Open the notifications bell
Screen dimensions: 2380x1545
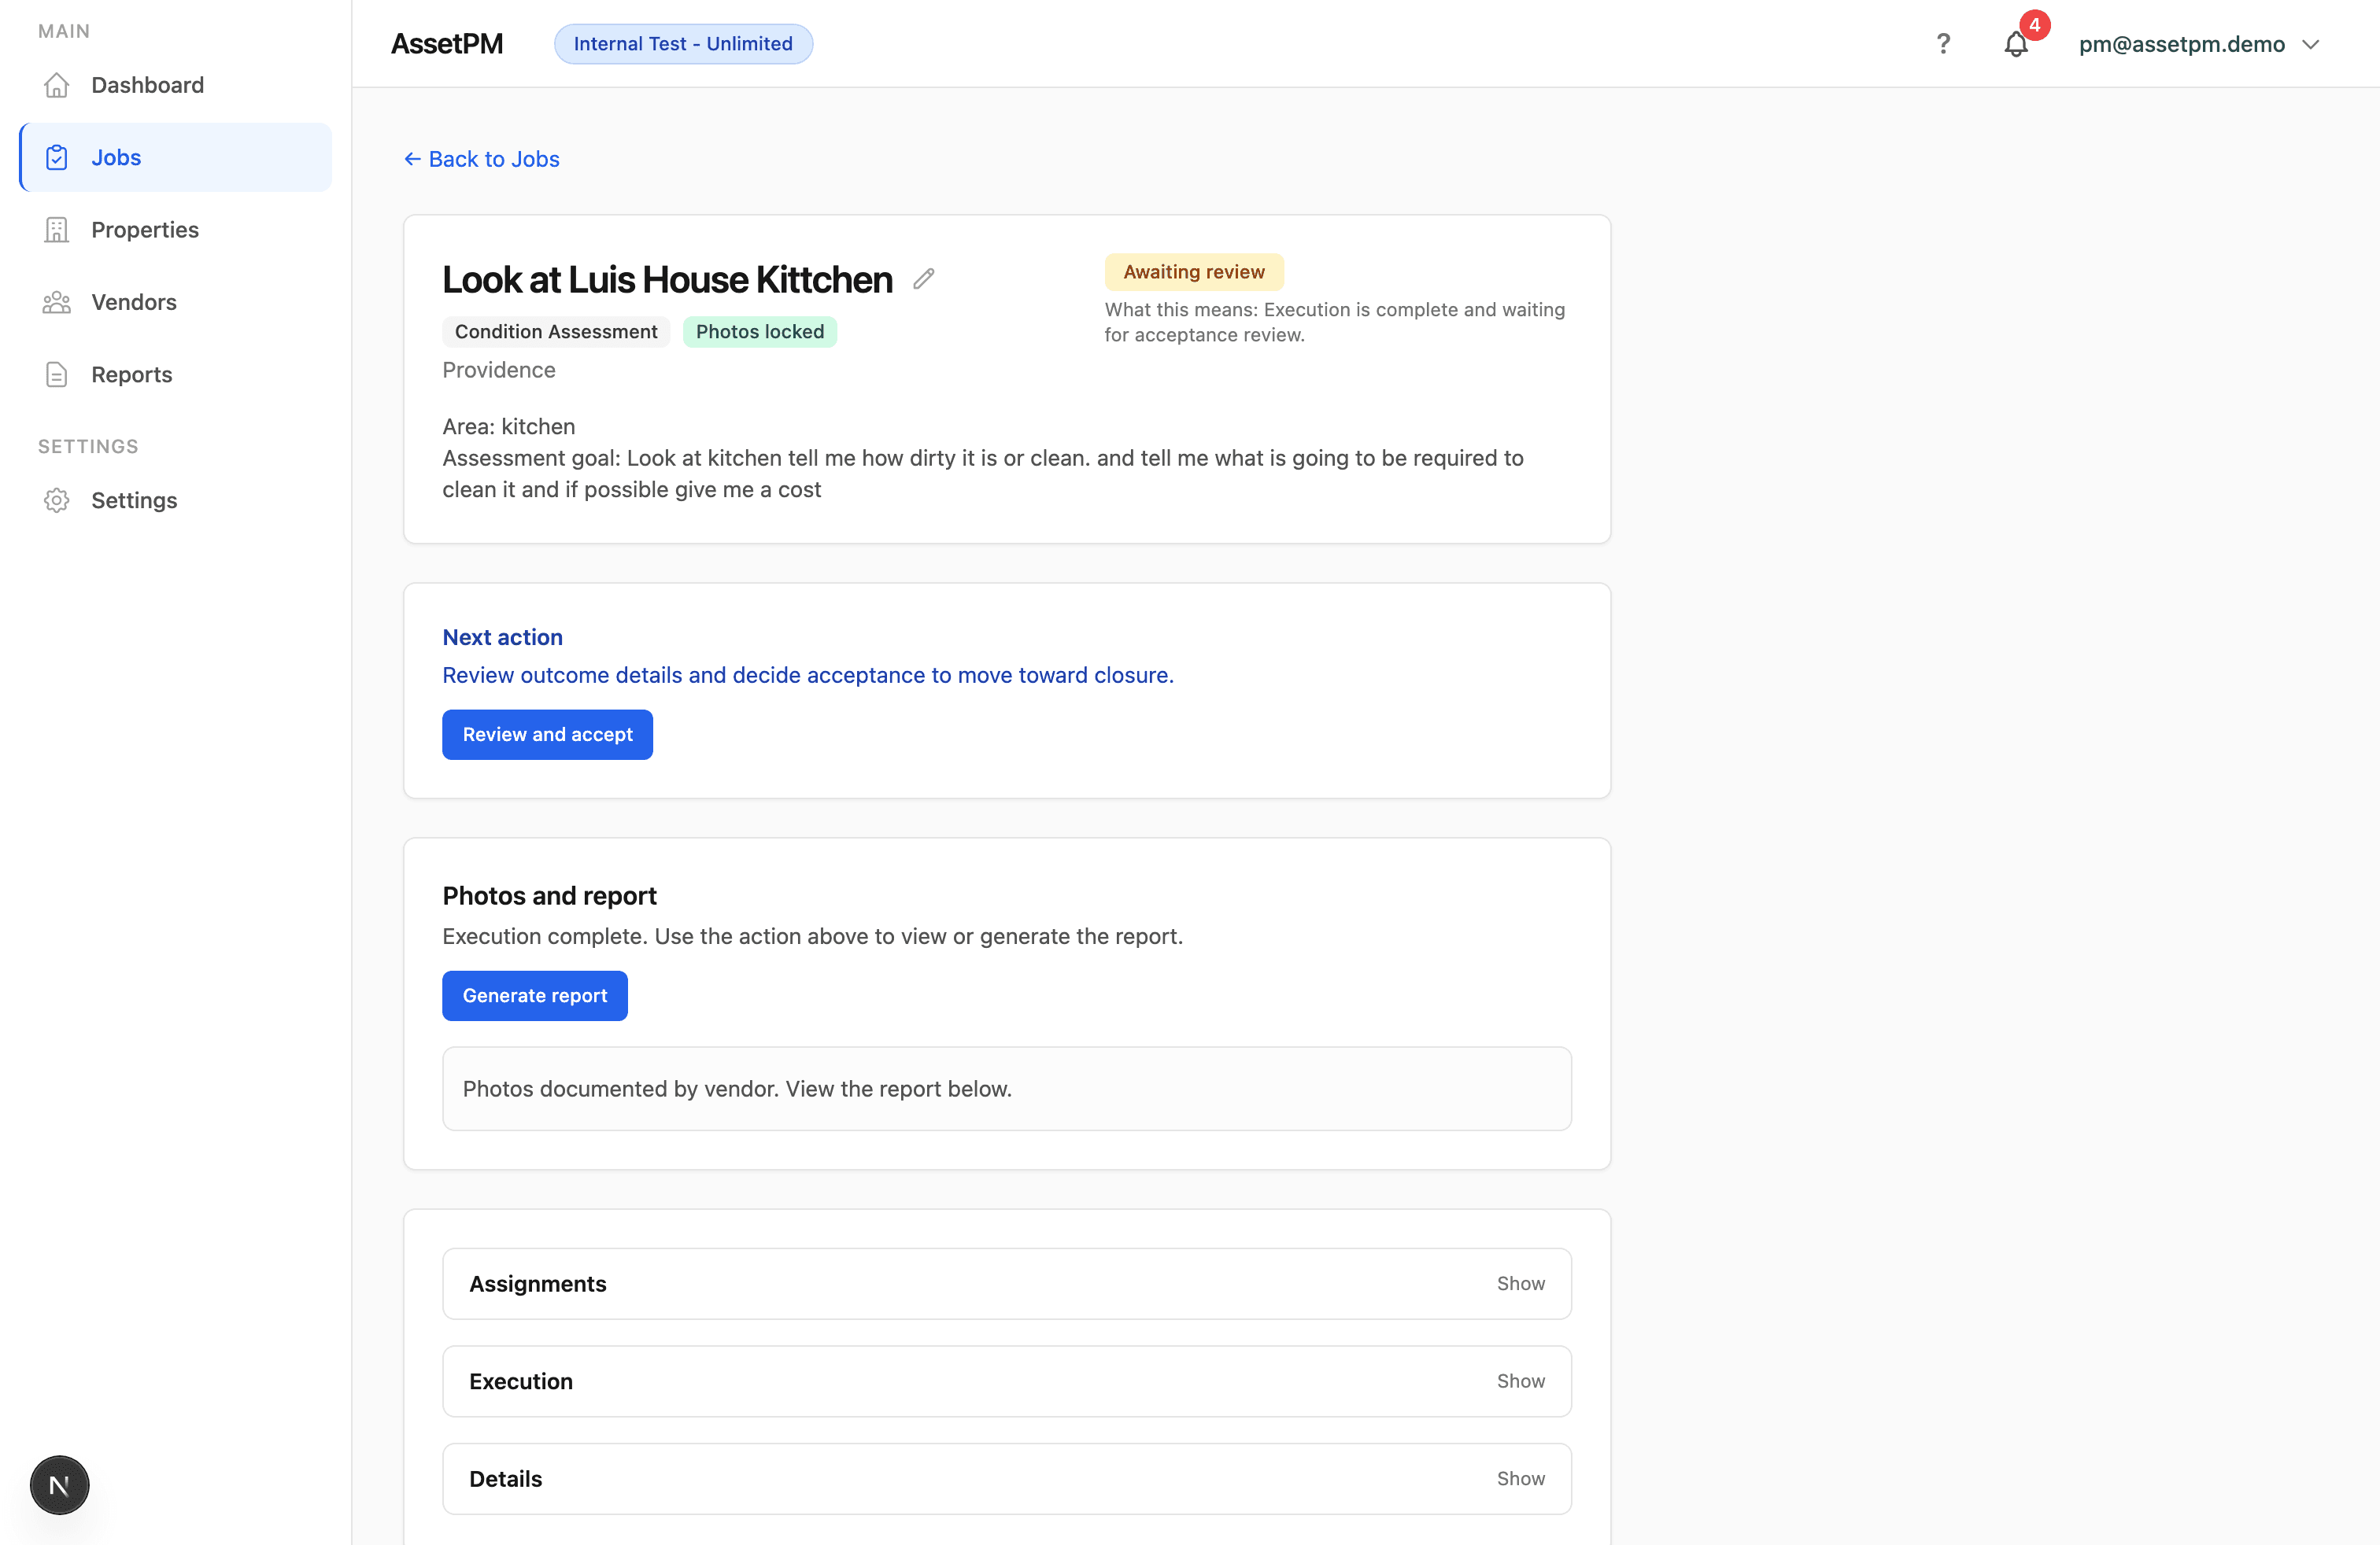click(x=2016, y=44)
